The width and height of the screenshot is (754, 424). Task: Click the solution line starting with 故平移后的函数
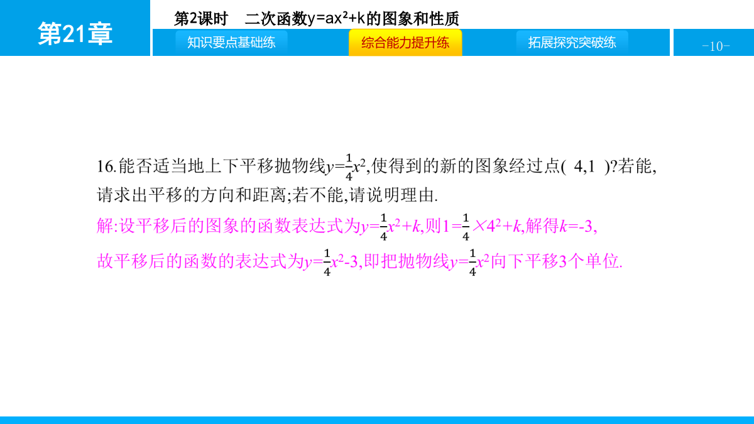tap(360, 262)
